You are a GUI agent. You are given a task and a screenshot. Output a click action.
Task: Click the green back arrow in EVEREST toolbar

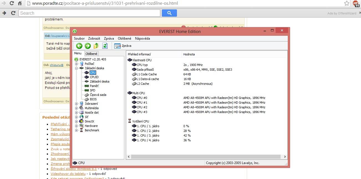[79, 46]
